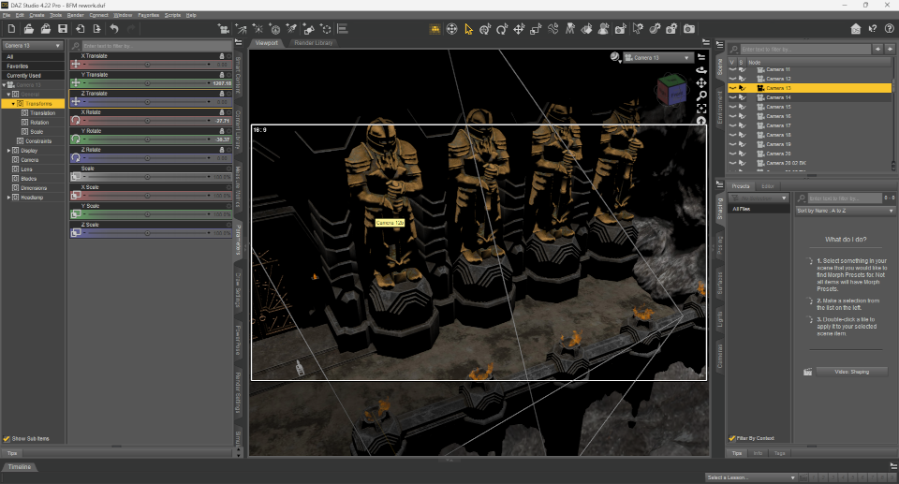Open the Scripts menu
This screenshot has width=899, height=484.
(x=172, y=15)
